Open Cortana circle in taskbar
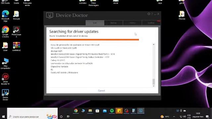The image size is (212, 119). [61, 117]
